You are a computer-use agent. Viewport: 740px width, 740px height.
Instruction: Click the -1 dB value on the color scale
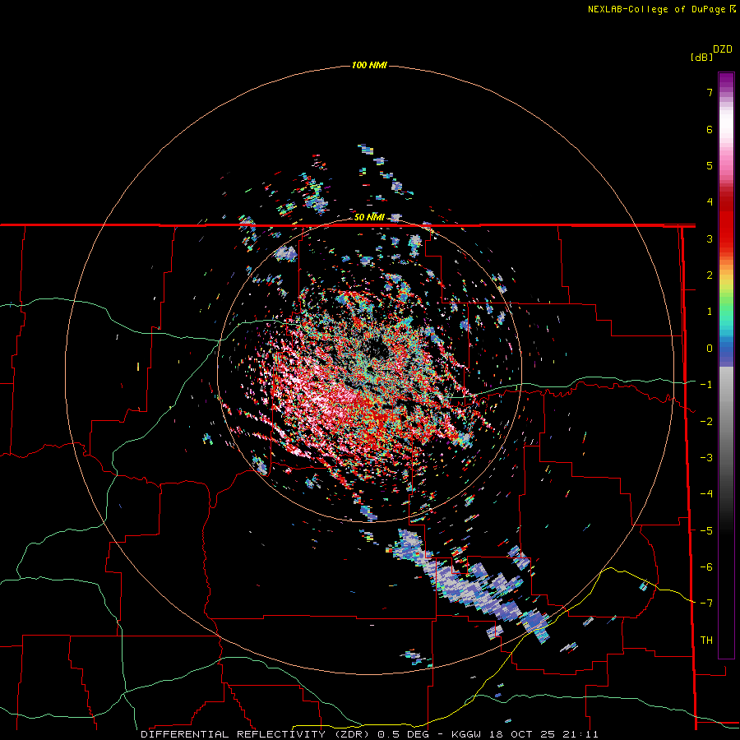[x=706, y=385]
